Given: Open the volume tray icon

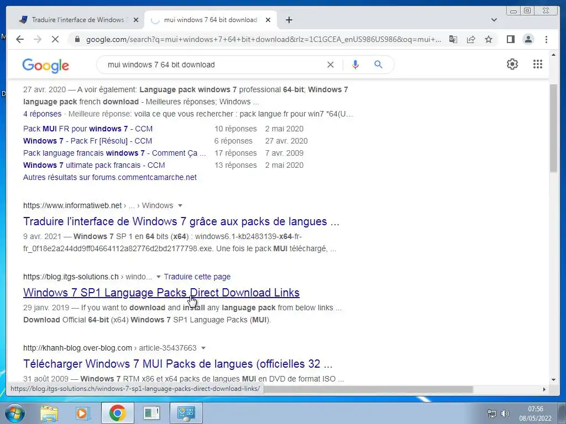Looking at the screenshot, I should pos(505,413).
